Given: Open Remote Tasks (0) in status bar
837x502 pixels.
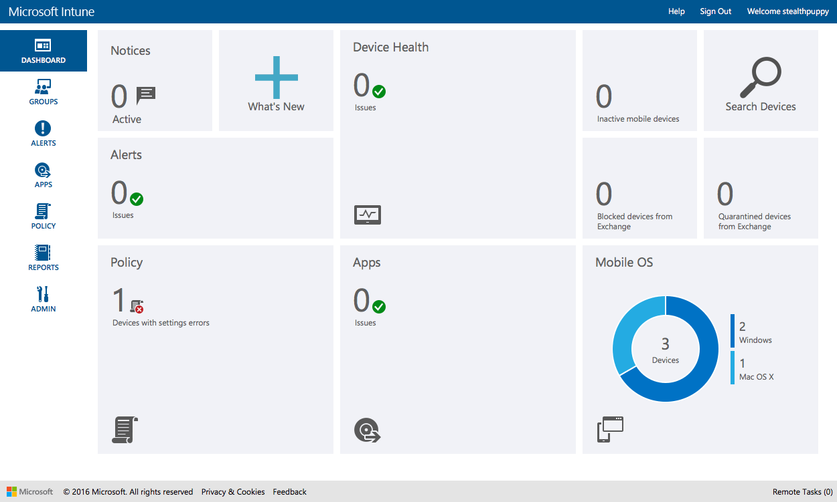Looking at the screenshot, I should [802, 491].
